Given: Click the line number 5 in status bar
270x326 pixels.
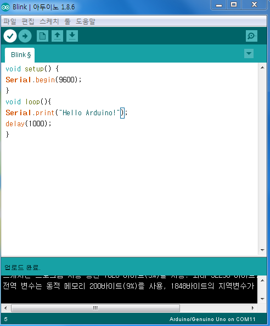Looking at the screenshot, I should coord(5,319).
